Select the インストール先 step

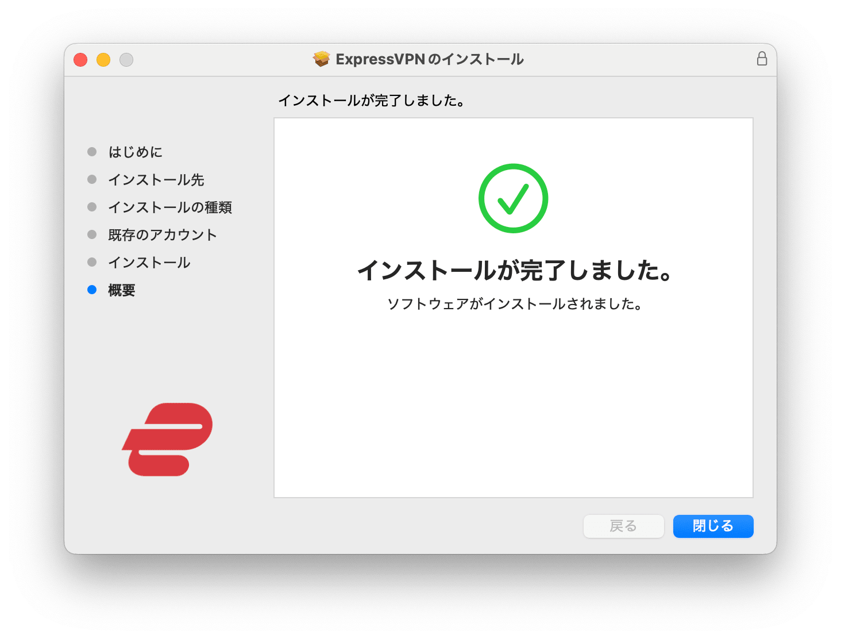click(156, 180)
